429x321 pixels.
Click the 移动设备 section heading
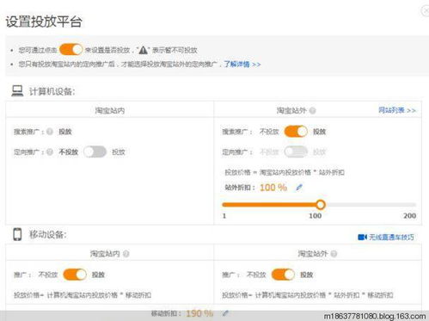48,234
